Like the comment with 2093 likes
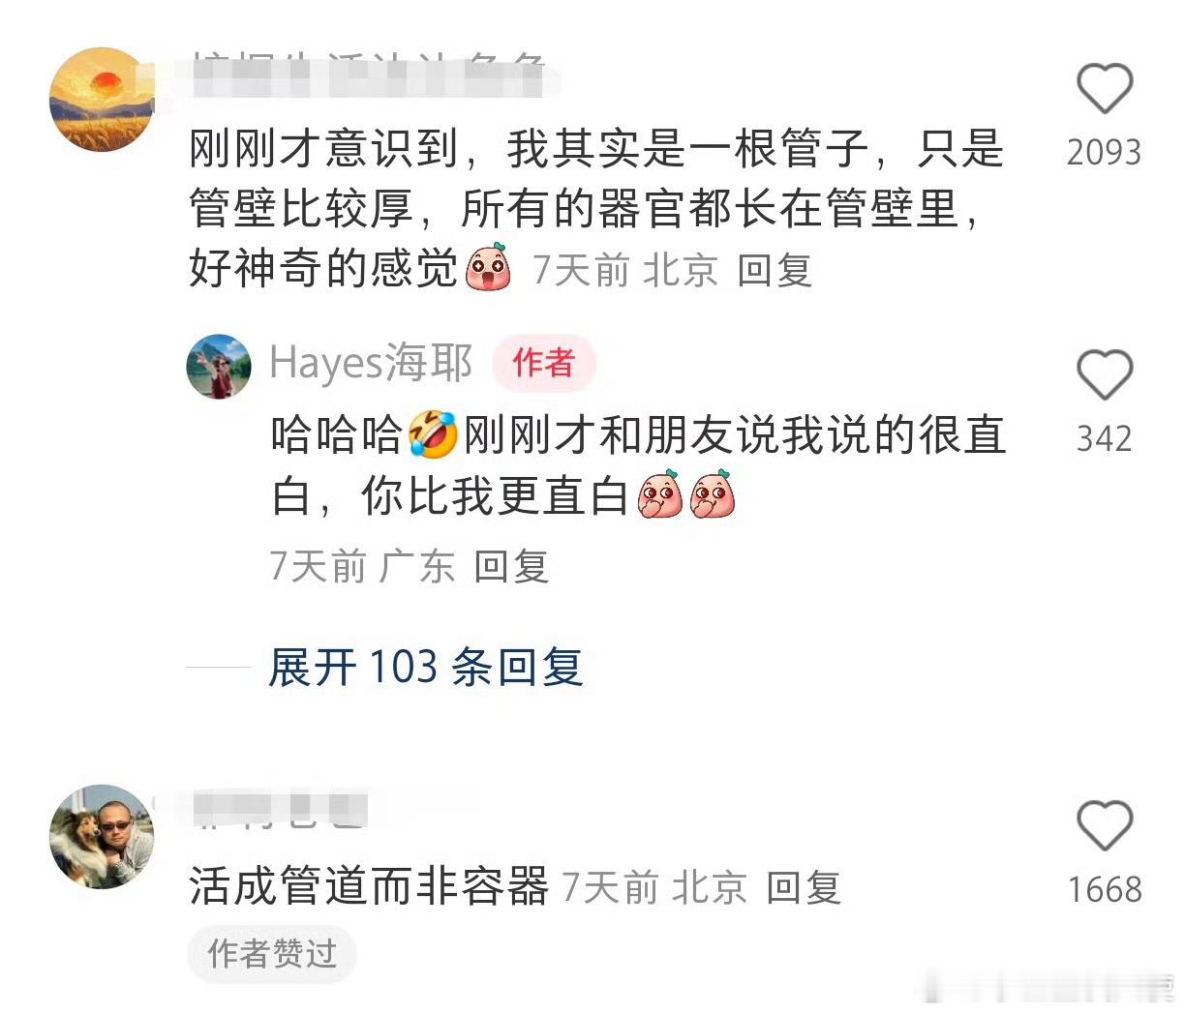The width and height of the screenshot is (1185, 1014). [1105, 89]
